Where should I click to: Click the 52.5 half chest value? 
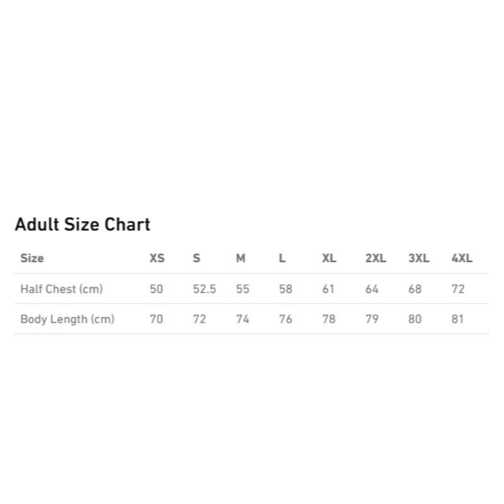click(x=204, y=289)
